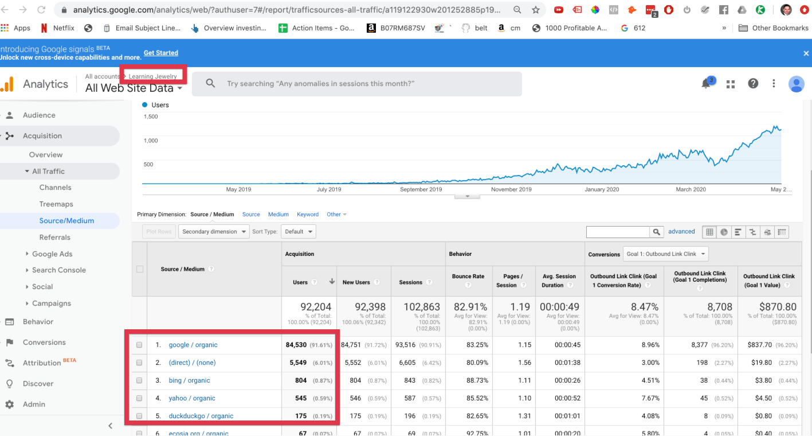Open the Secondary dimension dropdown
Viewport: 812px width, 436px height.
coord(213,232)
